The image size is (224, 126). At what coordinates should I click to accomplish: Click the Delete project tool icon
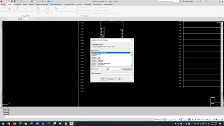[x=13, y=9]
